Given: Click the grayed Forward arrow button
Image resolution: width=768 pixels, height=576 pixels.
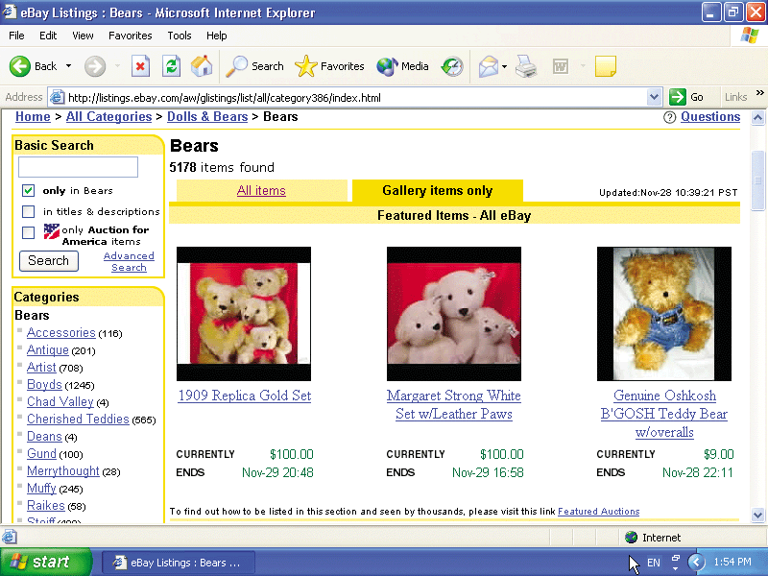Looking at the screenshot, I should tap(95, 66).
